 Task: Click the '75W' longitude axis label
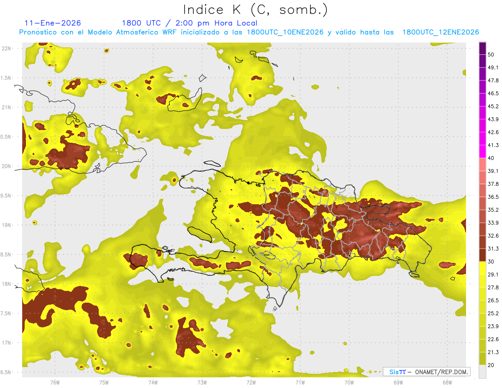pos(104,383)
